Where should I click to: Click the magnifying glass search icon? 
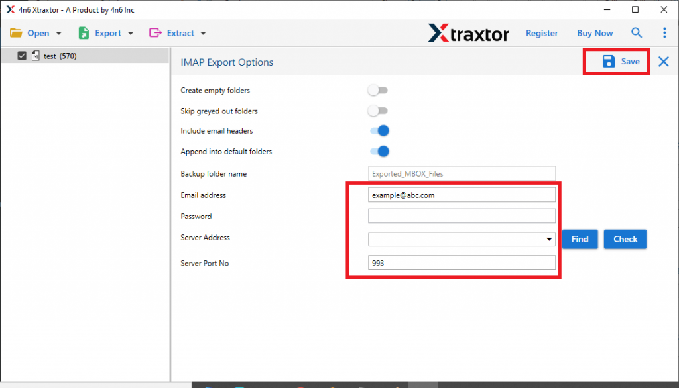pyautogui.click(x=637, y=32)
